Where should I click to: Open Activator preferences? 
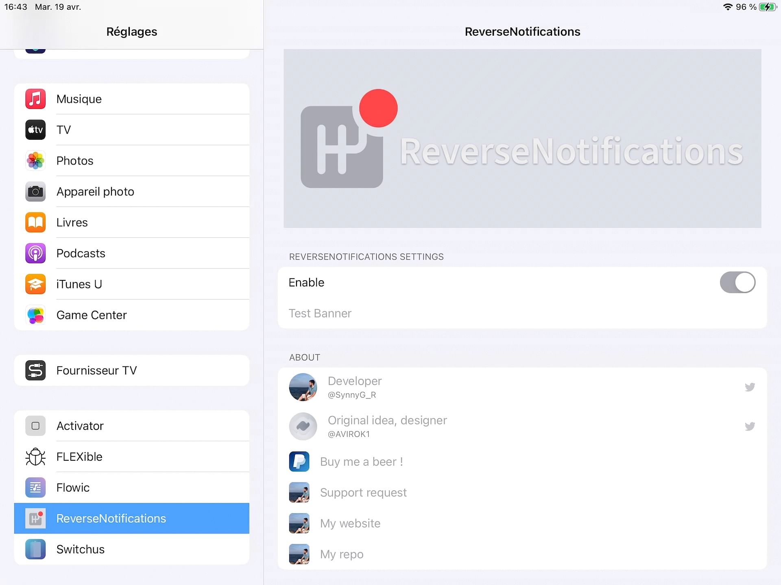[x=132, y=426]
